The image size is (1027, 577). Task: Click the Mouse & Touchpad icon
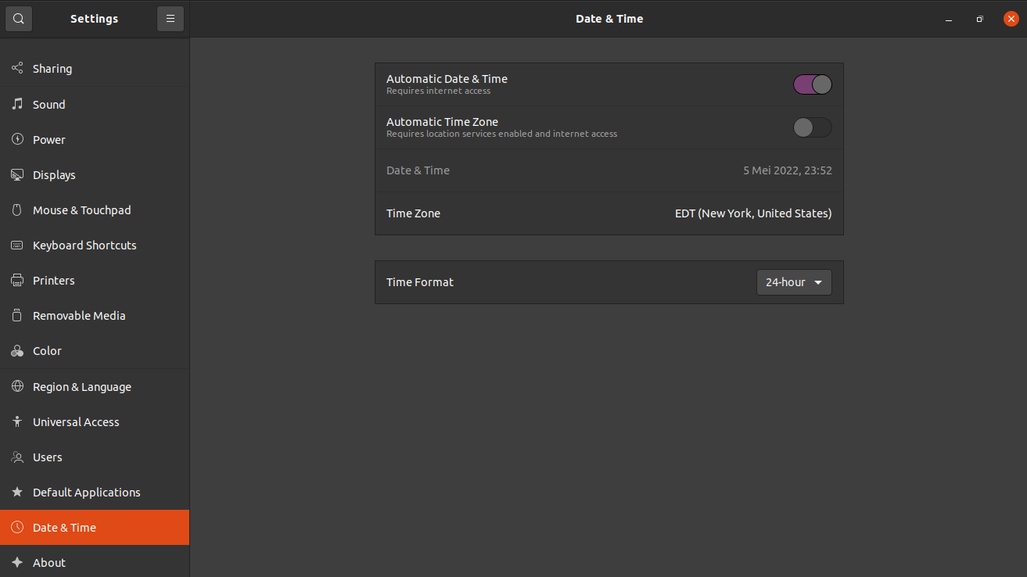[x=16, y=210]
